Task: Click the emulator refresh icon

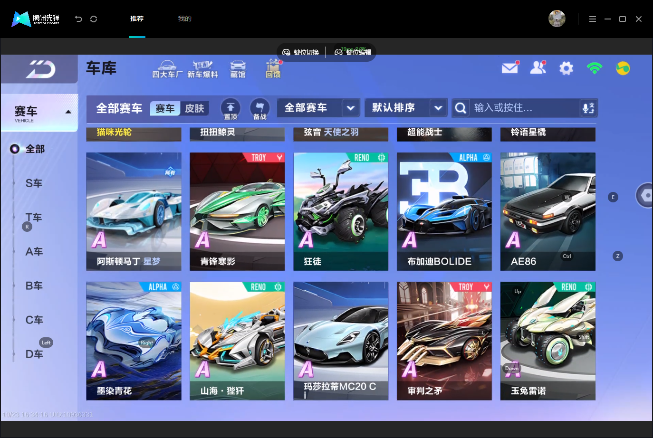Action: (94, 19)
